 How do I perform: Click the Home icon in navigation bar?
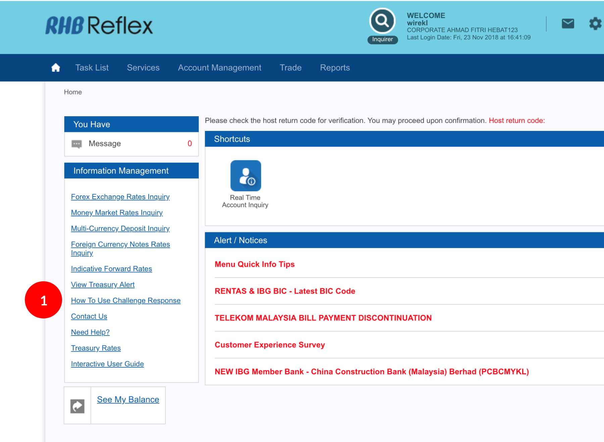pos(56,68)
